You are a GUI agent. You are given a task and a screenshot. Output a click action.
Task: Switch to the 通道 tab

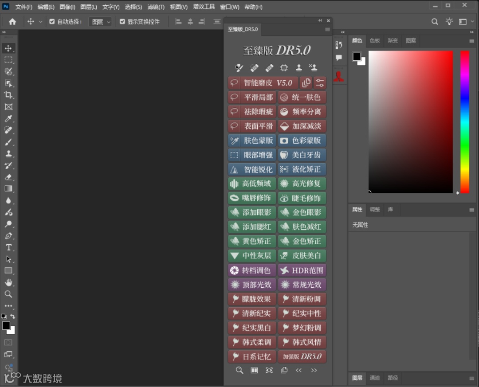tap(374, 378)
